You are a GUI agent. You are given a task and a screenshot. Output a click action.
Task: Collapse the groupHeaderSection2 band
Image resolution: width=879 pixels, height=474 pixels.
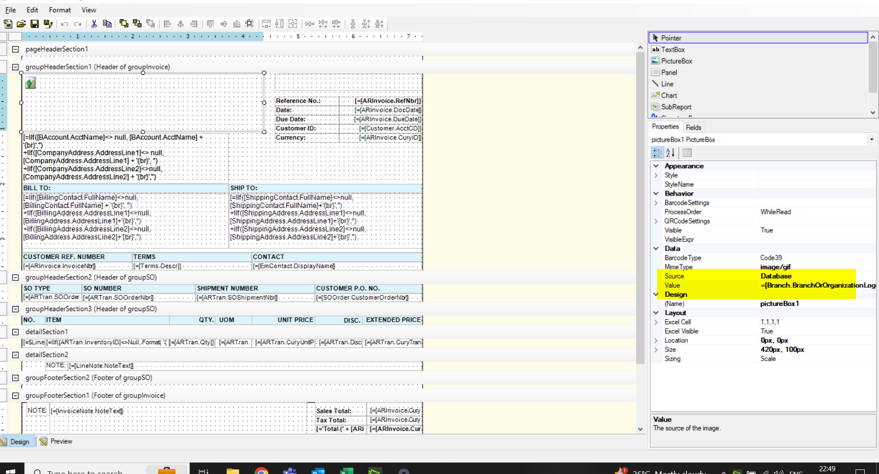tap(15, 278)
